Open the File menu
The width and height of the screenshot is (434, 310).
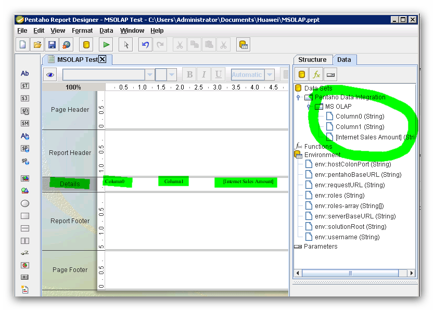[x=22, y=31]
